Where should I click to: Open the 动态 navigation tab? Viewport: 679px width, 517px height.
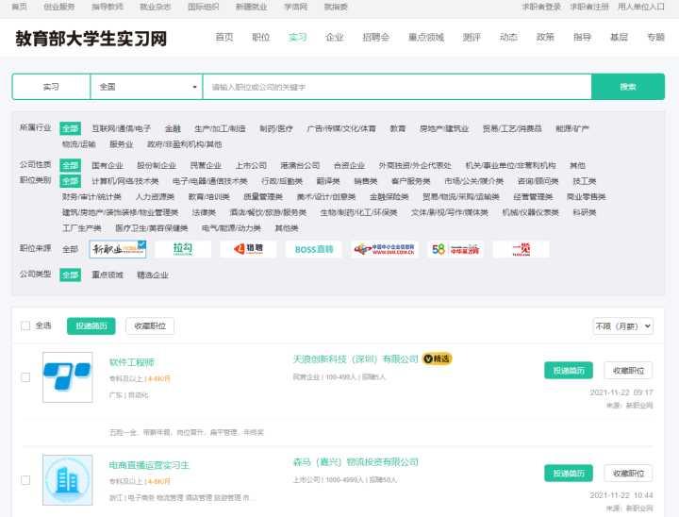[x=508, y=38]
